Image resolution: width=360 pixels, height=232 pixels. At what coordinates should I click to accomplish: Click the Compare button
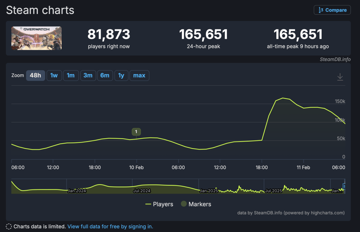coord(332,10)
